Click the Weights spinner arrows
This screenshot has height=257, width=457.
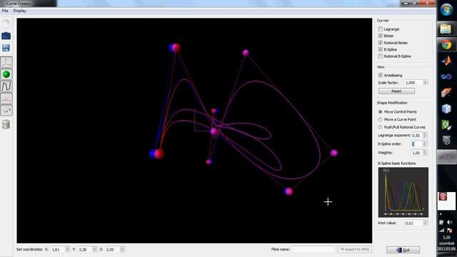pos(425,153)
